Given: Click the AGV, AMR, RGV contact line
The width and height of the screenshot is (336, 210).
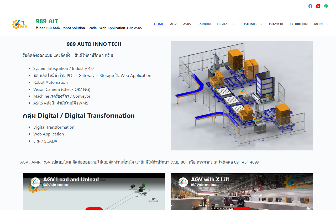Looking at the screenshot, I should 140,162.
